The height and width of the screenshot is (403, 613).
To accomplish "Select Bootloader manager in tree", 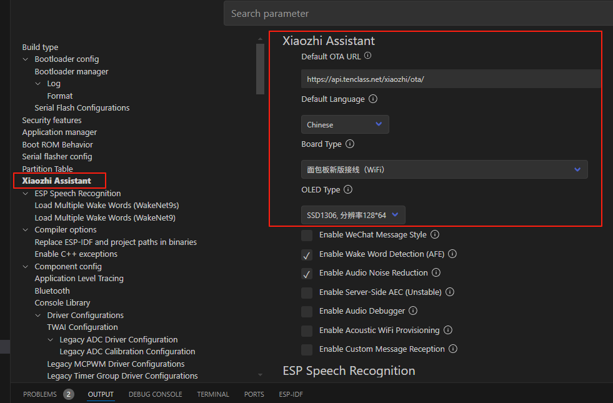I will (x=71, y=71).
